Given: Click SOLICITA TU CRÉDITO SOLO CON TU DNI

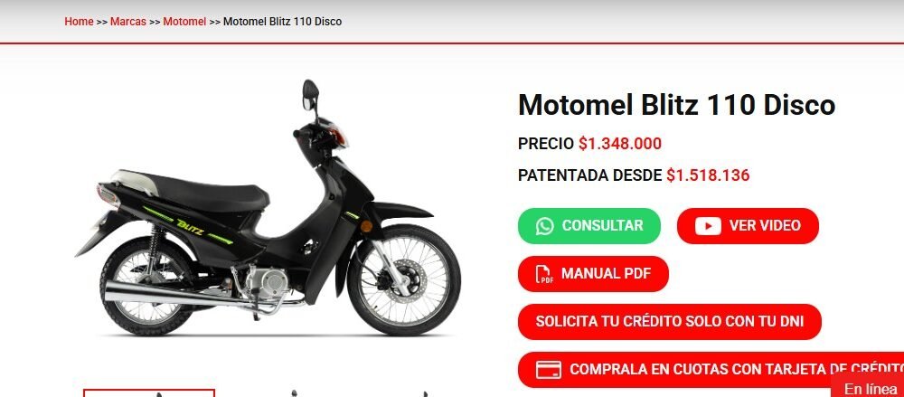Looking at the screenshot, I should 669,321.
